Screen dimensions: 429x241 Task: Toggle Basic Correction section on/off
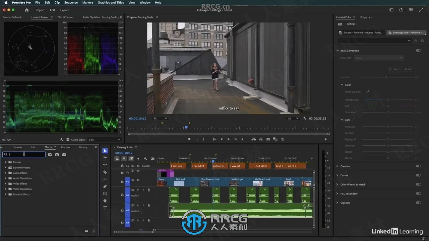(418, 51)
